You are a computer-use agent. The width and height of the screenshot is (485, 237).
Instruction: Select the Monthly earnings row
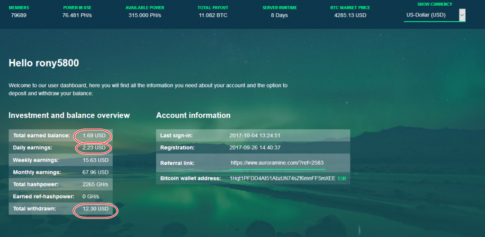pyautogui.click(x=61, y=172)
